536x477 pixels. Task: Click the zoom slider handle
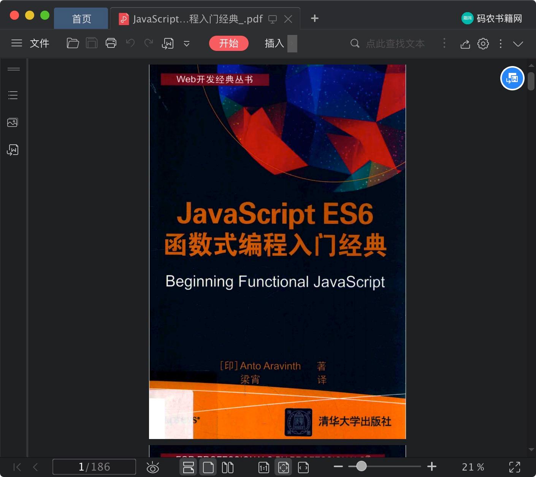click(x=362, y=466)
